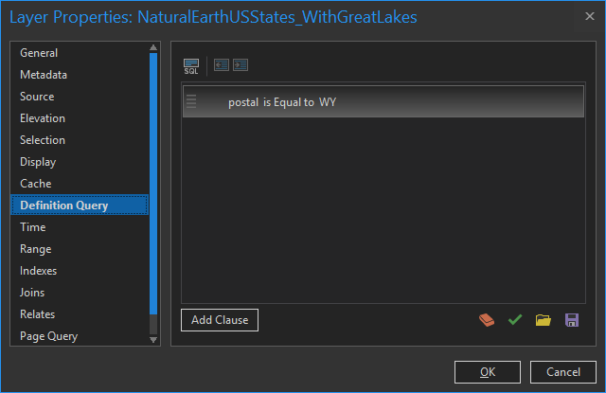
Task: Open the Time tab
Action: [x=80, y=227]
